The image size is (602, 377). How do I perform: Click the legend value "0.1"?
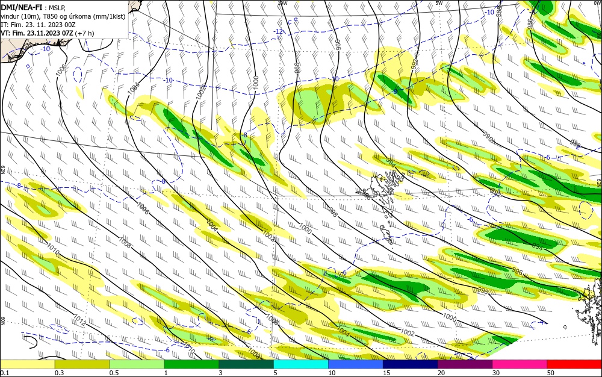point(5,373)
